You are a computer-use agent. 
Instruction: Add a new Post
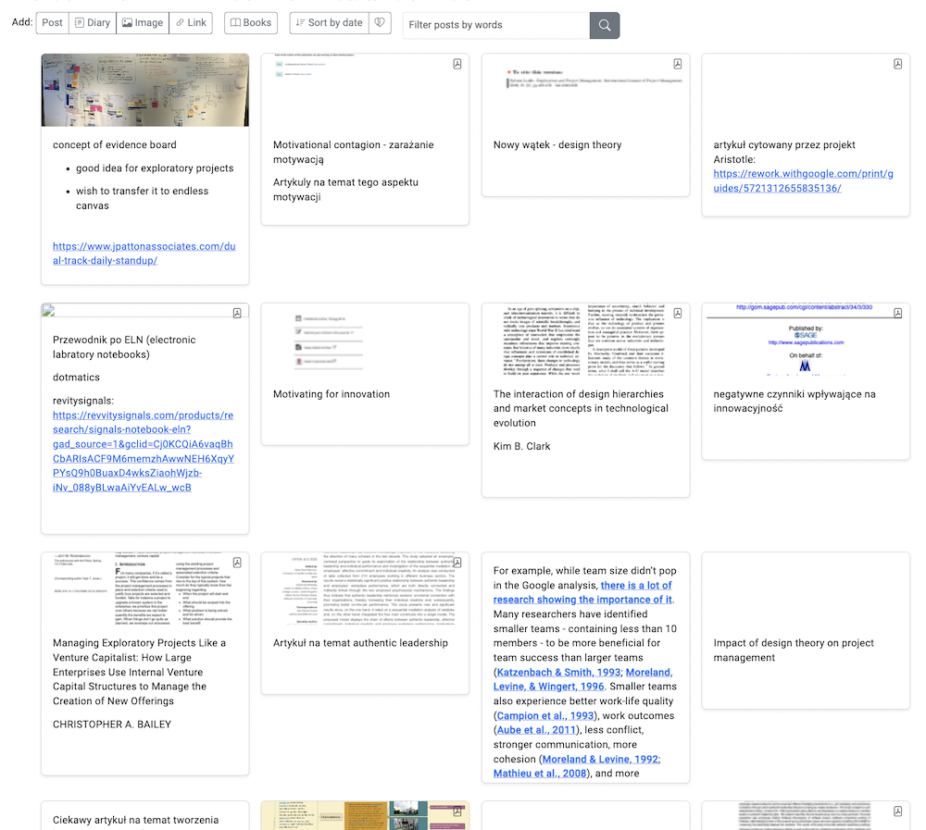click(52, 23)
